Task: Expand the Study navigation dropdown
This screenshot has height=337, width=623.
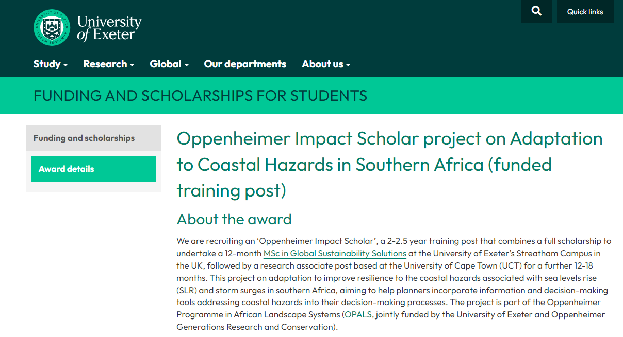Action: coord(46,64)
